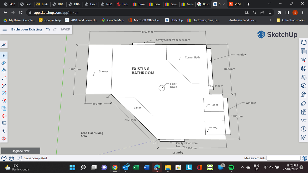Click the Measurements input box
Image resolution: width=308 pixels, height=173 pixels.
(283, 158)
